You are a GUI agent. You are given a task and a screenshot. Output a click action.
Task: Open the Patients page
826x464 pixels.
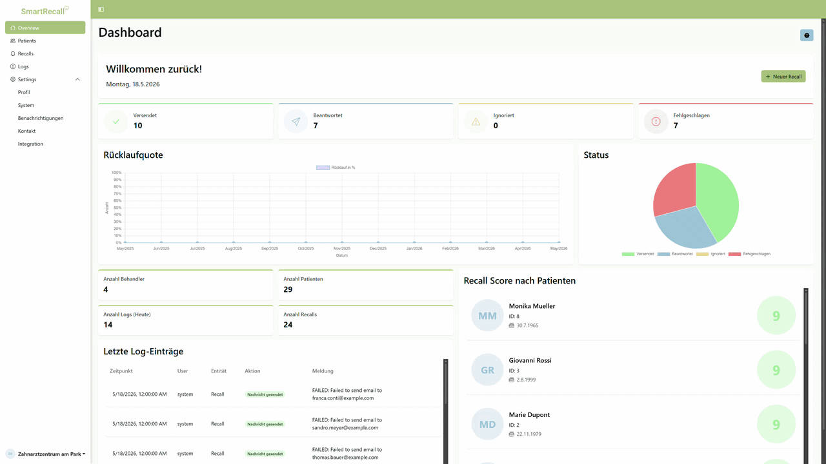[45, 41]
